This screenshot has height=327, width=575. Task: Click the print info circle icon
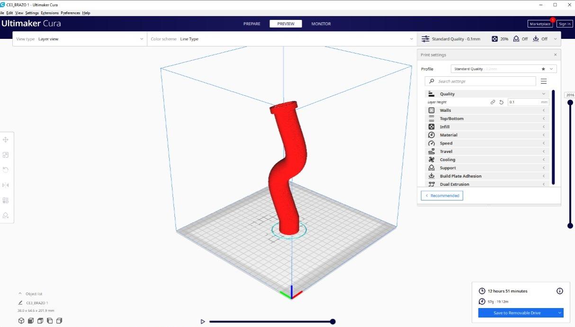pyautogui.click(x=559, y=291)
